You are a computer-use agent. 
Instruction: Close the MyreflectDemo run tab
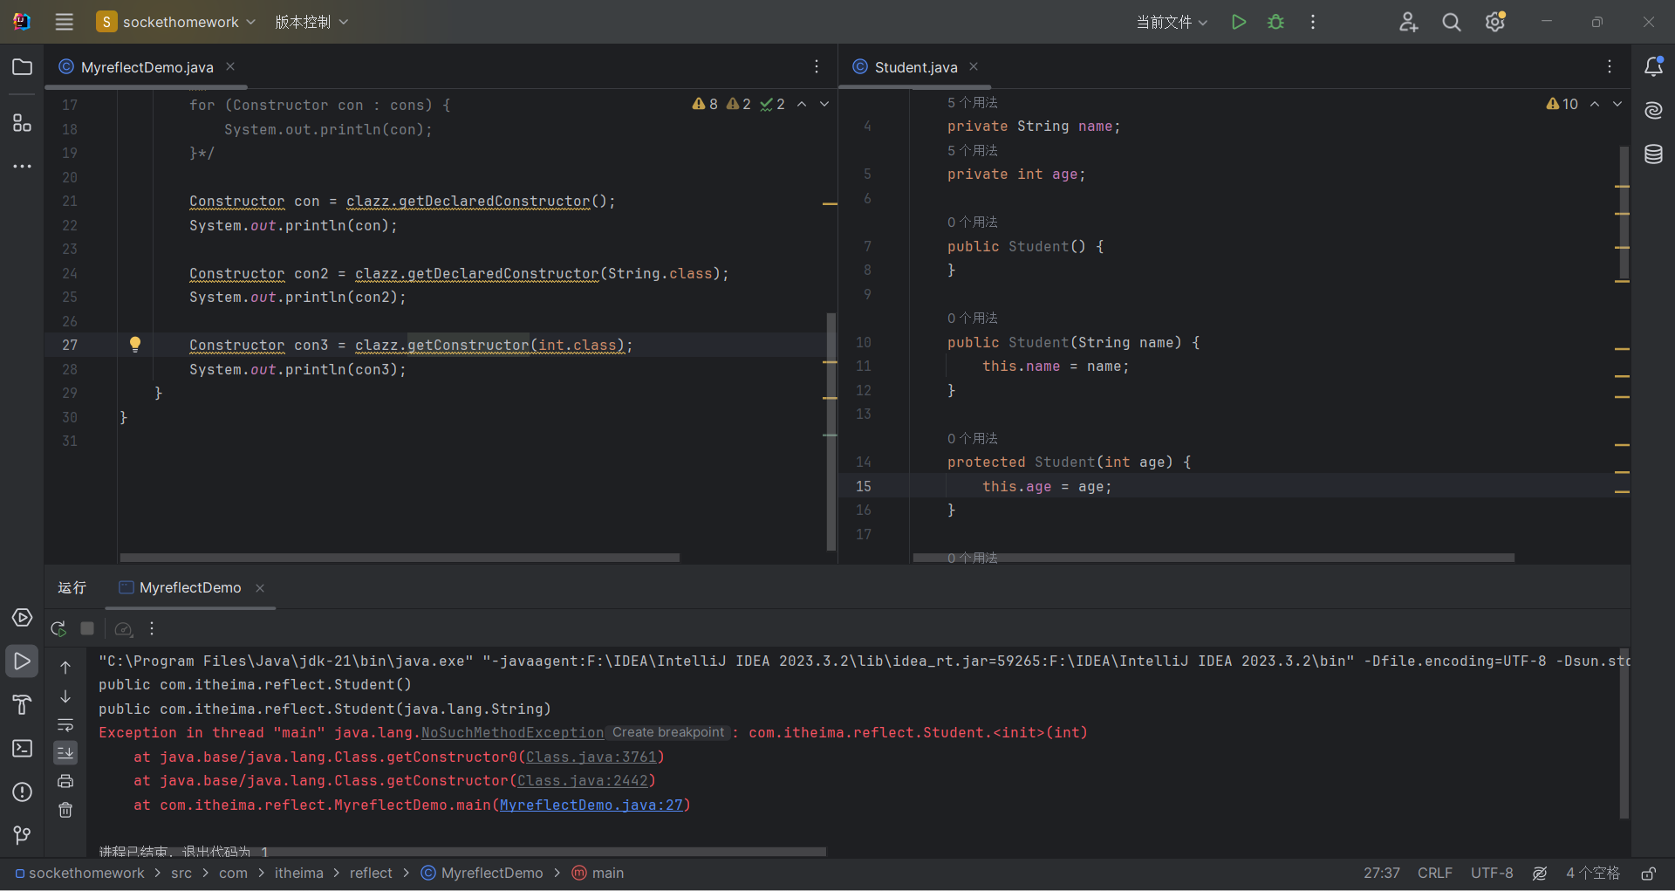click(260, 588)
